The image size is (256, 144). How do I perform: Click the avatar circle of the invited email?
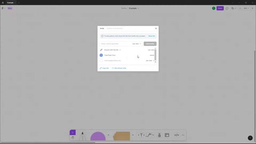101,60
